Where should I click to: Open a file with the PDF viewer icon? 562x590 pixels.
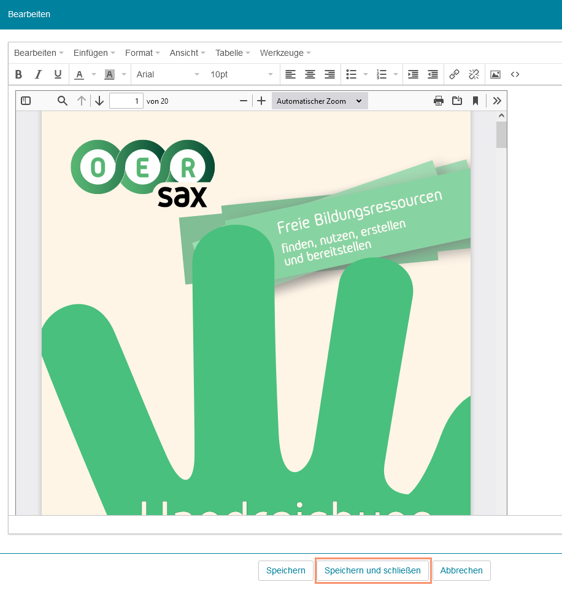(x=457, y=100)
